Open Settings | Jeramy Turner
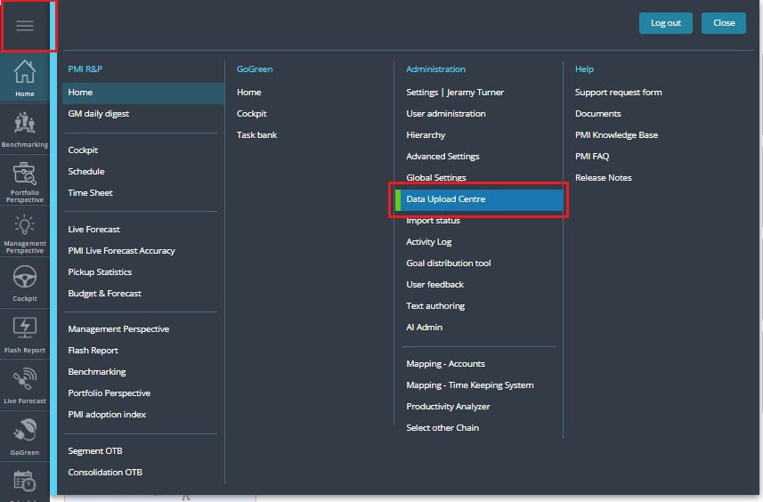The height and width of the screenshot is (502, 763). point(455,93)
